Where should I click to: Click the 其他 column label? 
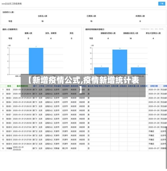(71, 33)
